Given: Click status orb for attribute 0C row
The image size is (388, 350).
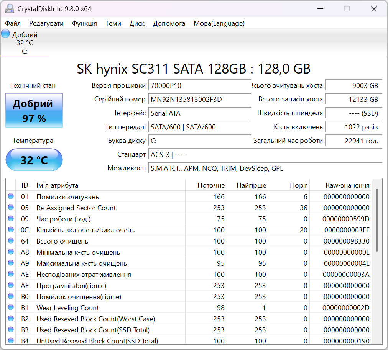Looking at the screenshot, I should click(x=11, y=230).
